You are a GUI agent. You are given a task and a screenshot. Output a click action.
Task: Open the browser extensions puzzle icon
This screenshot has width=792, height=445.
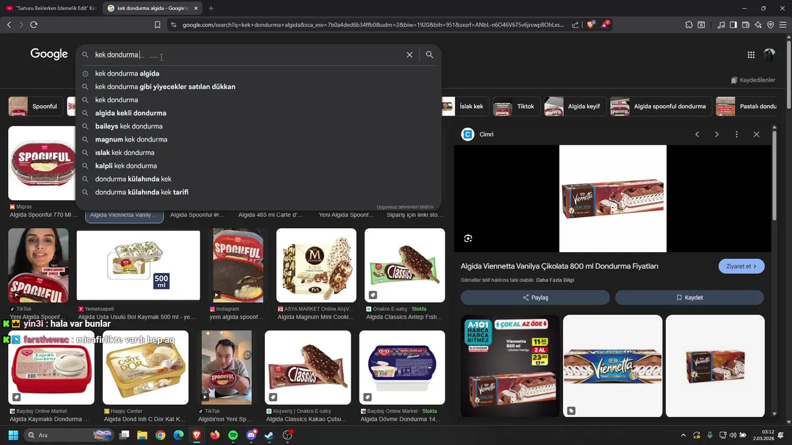click(x=689, y=25)
